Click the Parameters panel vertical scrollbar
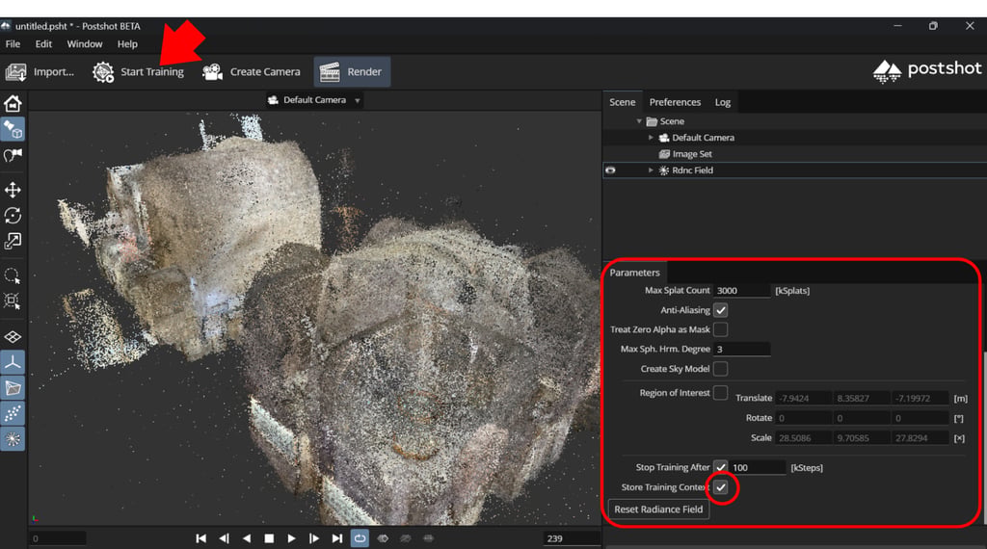 coord(984,437)
